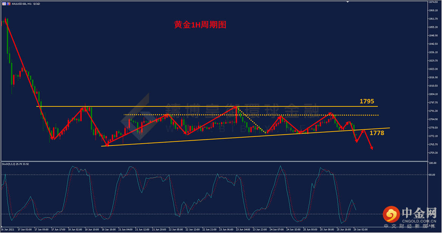Screen dimensions: 442x233
Task: Click the 1836.10 price axis label
Action: click(433, 52)
